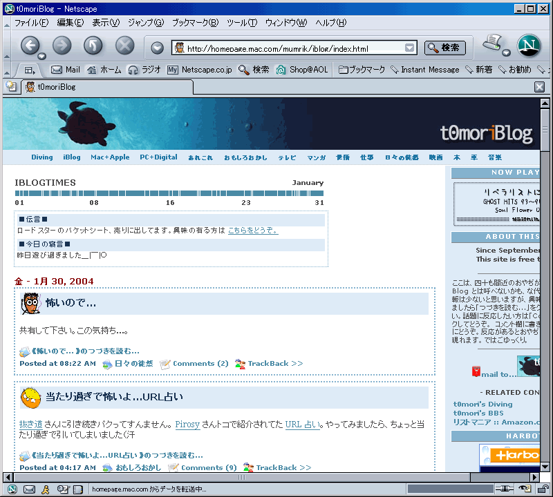Expand the URL address history dropdown
Viewport: 553px width, 497px height.
point(409,48)
